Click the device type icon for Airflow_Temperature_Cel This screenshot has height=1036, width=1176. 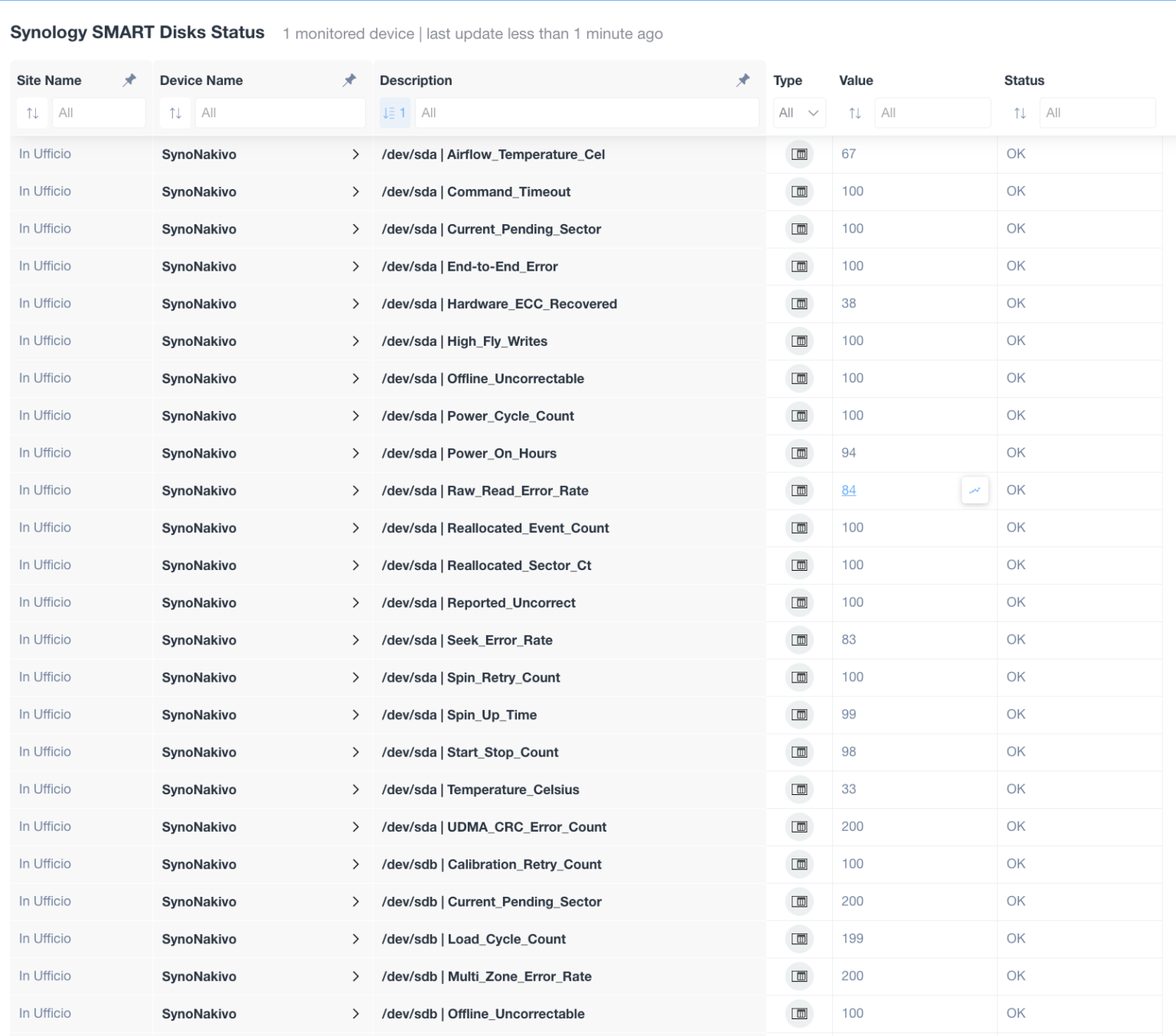pos(799,154)
